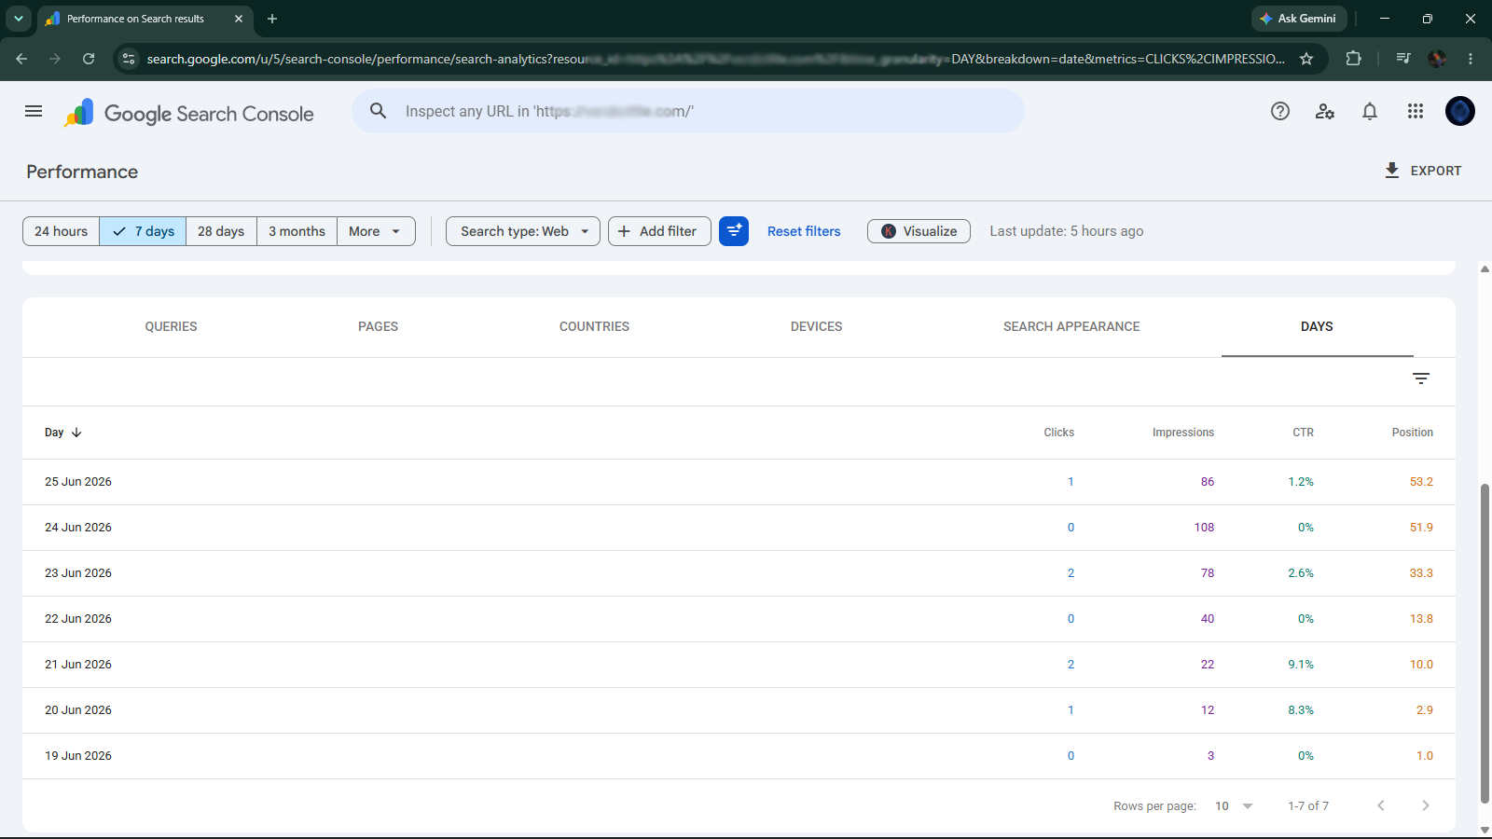Click the Add filter button

tap(659, 231)
